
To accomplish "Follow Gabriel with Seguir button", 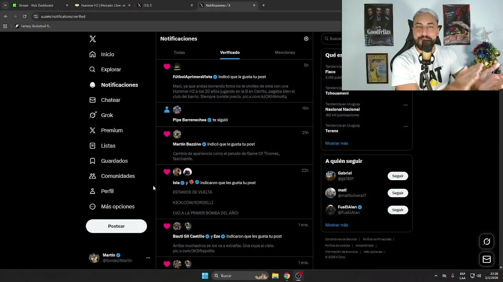I will click(398, 176).
